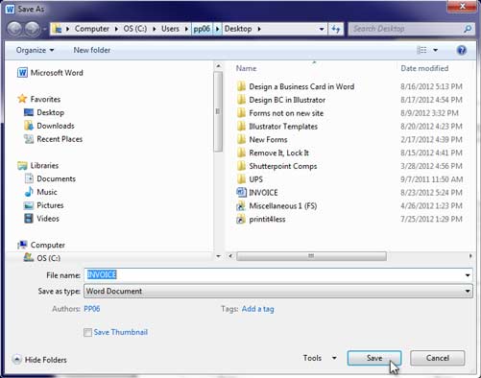Click the New folder button
The width and height of the screenshot is (481, 378).
pyautogui.click(x=92, y=50)
